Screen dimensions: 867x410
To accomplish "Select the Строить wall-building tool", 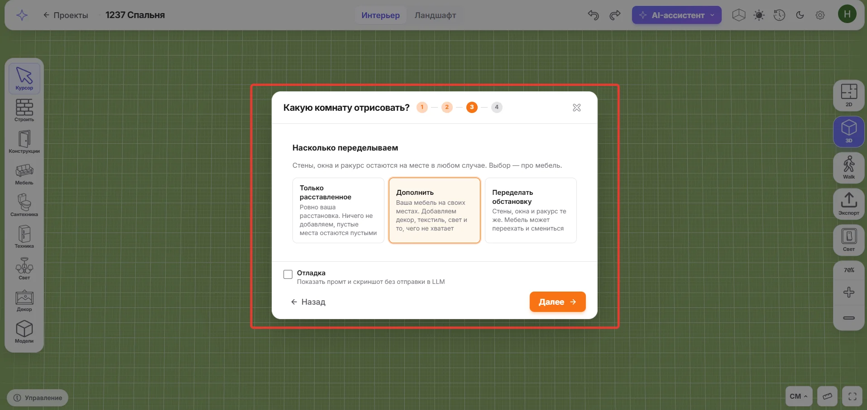I will click(x=24, y=110).
